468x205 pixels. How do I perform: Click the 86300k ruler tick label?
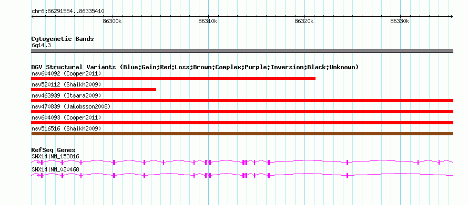click(112, 21)
